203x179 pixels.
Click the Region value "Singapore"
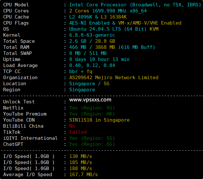82,90
